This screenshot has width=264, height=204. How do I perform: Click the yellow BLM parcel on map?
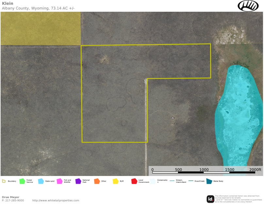pyautogui.click(x=41, y=29)
